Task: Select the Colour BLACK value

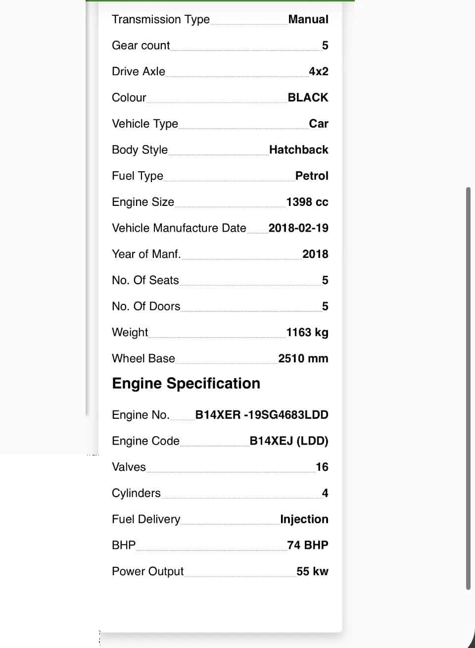Action: tap(308, 98)
